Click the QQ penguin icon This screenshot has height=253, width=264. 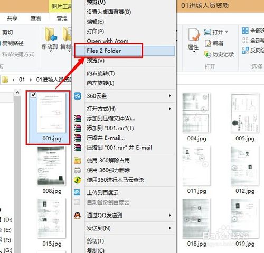[x=77, y=215]
